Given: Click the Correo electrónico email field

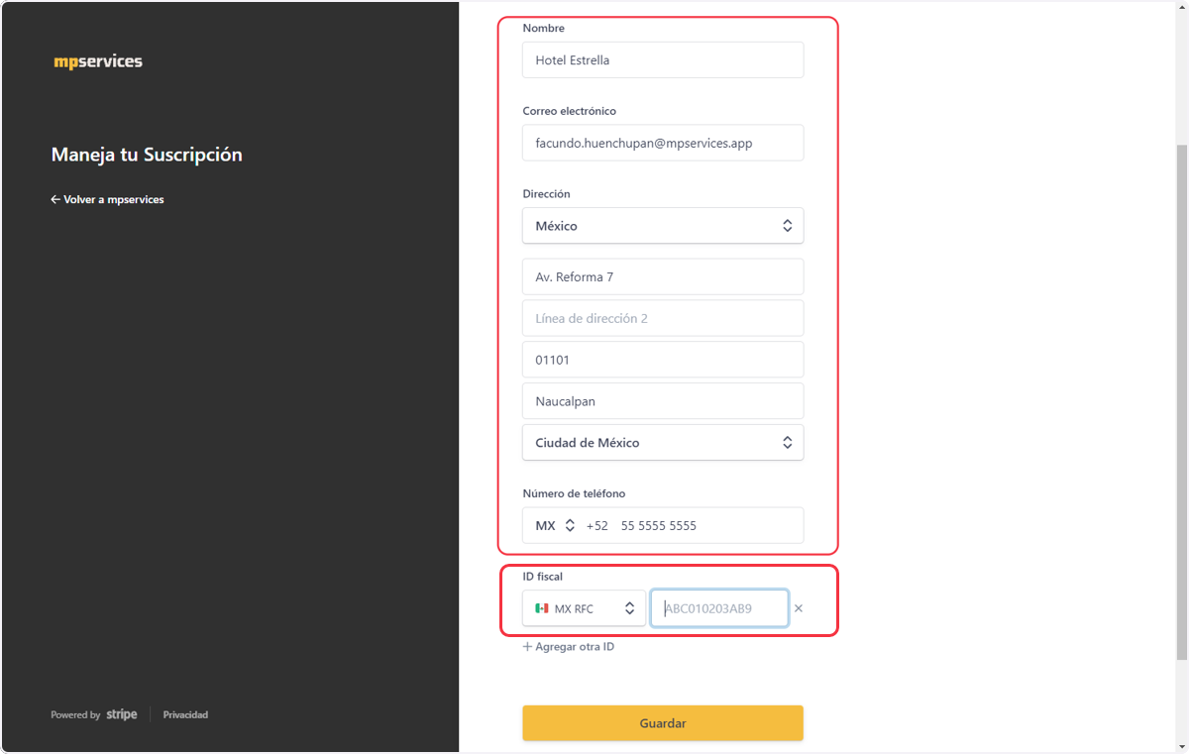Looking at the screenshot, I should tap(663, 143).
